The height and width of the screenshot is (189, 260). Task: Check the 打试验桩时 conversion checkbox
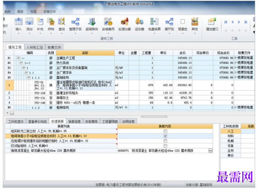pos(165,146)
